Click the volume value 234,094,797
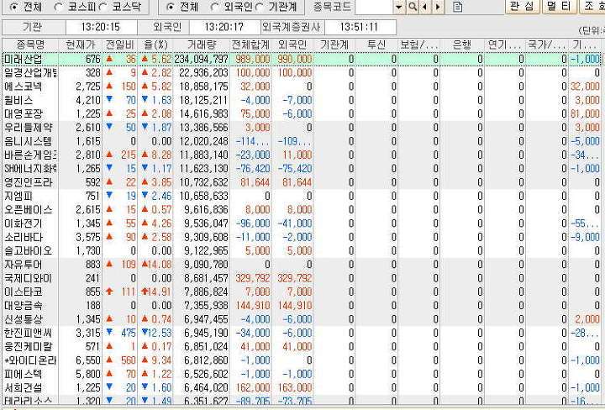The width and height of the screenshot is (605, 410). (x=202, y=59)
